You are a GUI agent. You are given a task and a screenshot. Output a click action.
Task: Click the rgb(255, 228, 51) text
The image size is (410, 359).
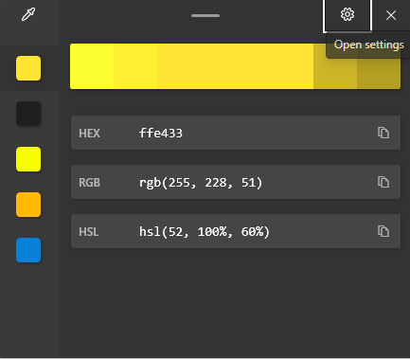201,183
